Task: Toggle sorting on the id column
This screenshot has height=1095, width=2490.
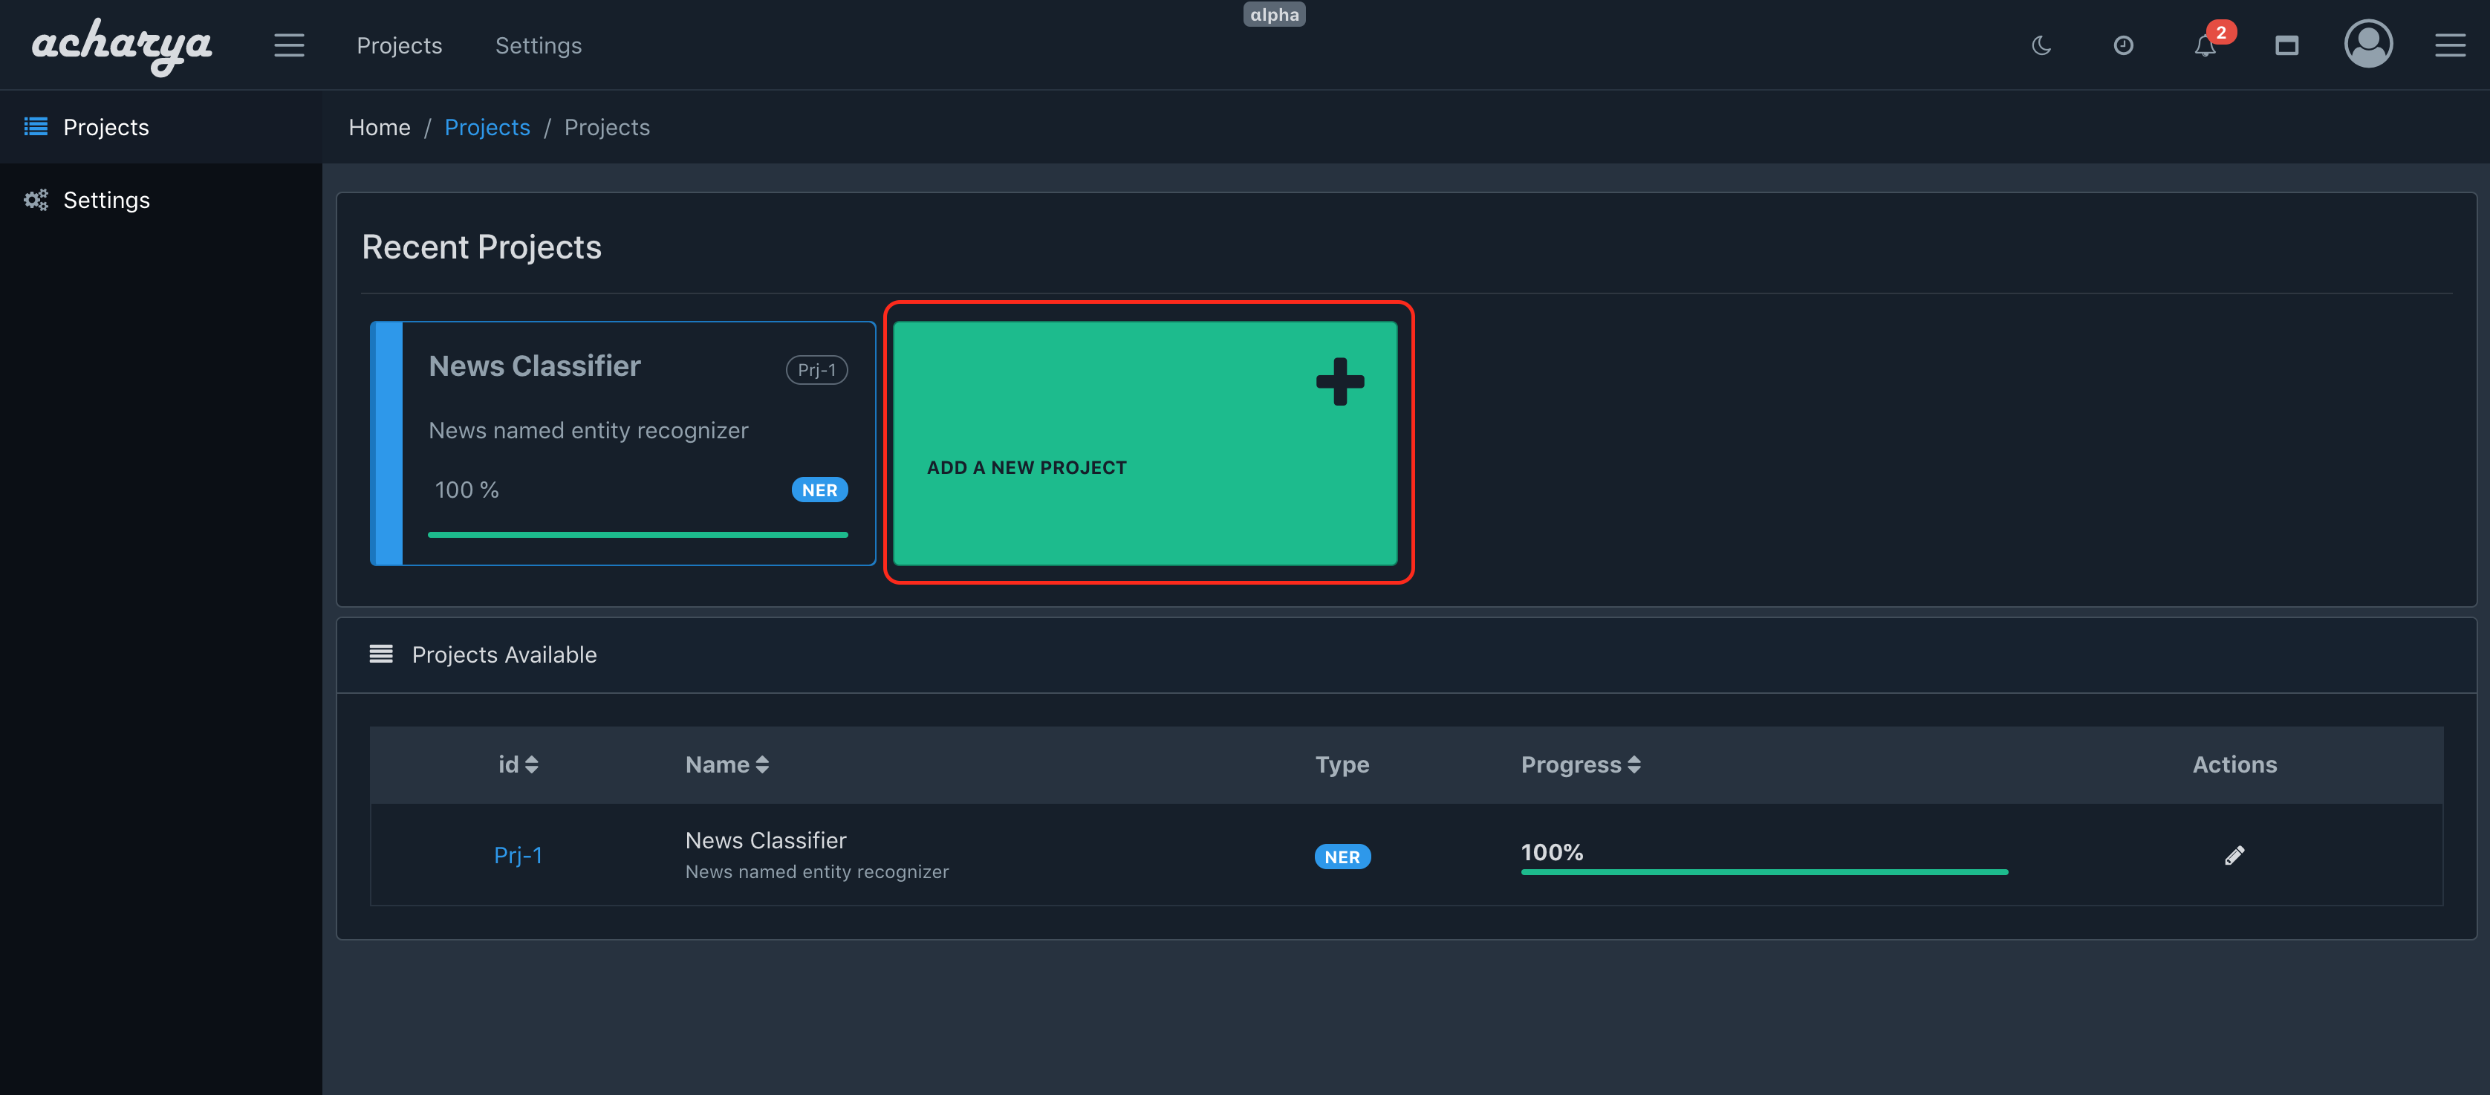Action: tap(518, 764)
